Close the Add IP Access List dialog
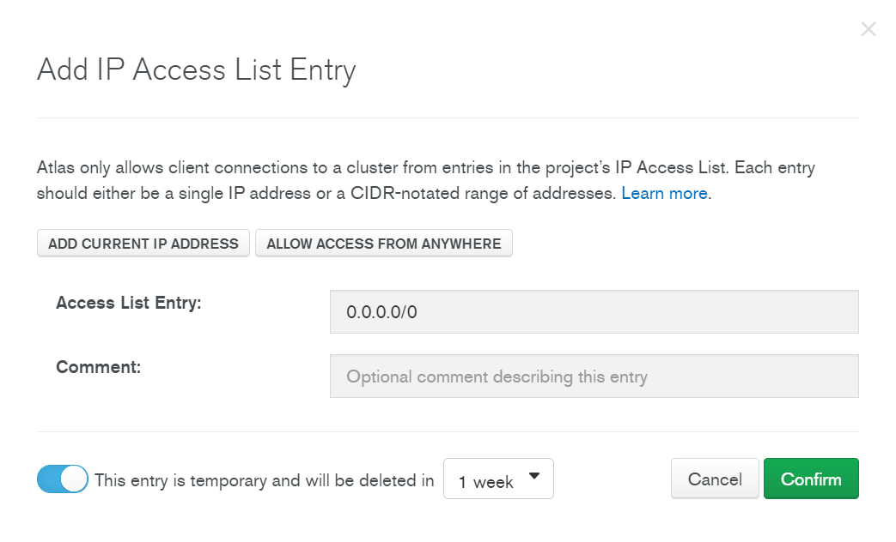The width and height of the screenshot is (896, 542). pyautogui.click(x=869, y=30)
